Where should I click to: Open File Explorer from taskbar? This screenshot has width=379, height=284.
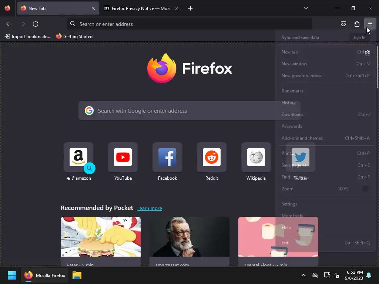[77, 275]
